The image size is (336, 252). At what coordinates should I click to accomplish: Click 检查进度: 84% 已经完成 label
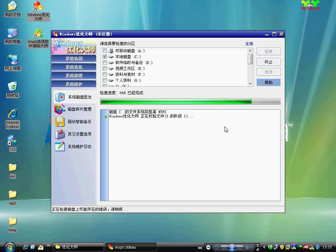click(121, 93)
